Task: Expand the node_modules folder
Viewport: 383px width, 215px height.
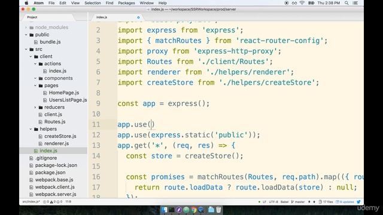Action: pyautogui.click(x=26, y=27)
